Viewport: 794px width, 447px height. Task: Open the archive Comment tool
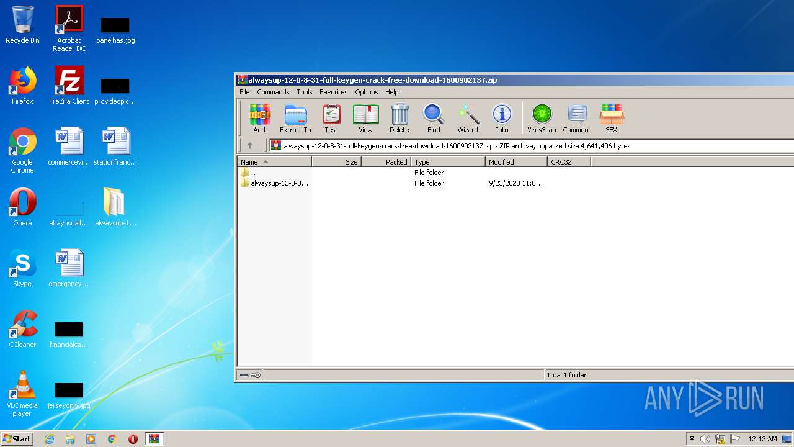(577, 119)
